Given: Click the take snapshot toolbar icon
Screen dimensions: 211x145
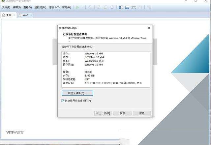Looking at the screenshot, I should [x=99, y=7].
